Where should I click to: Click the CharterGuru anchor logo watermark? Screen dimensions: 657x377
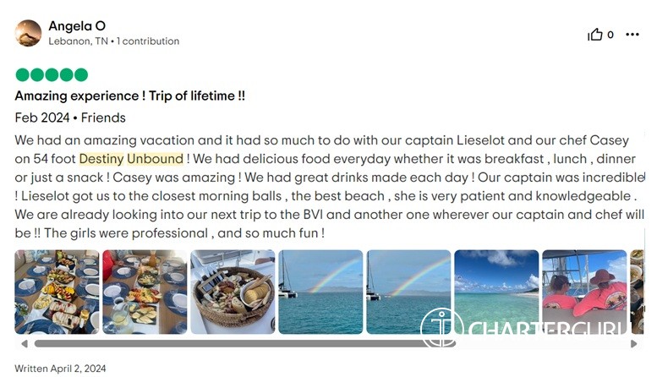441,329
